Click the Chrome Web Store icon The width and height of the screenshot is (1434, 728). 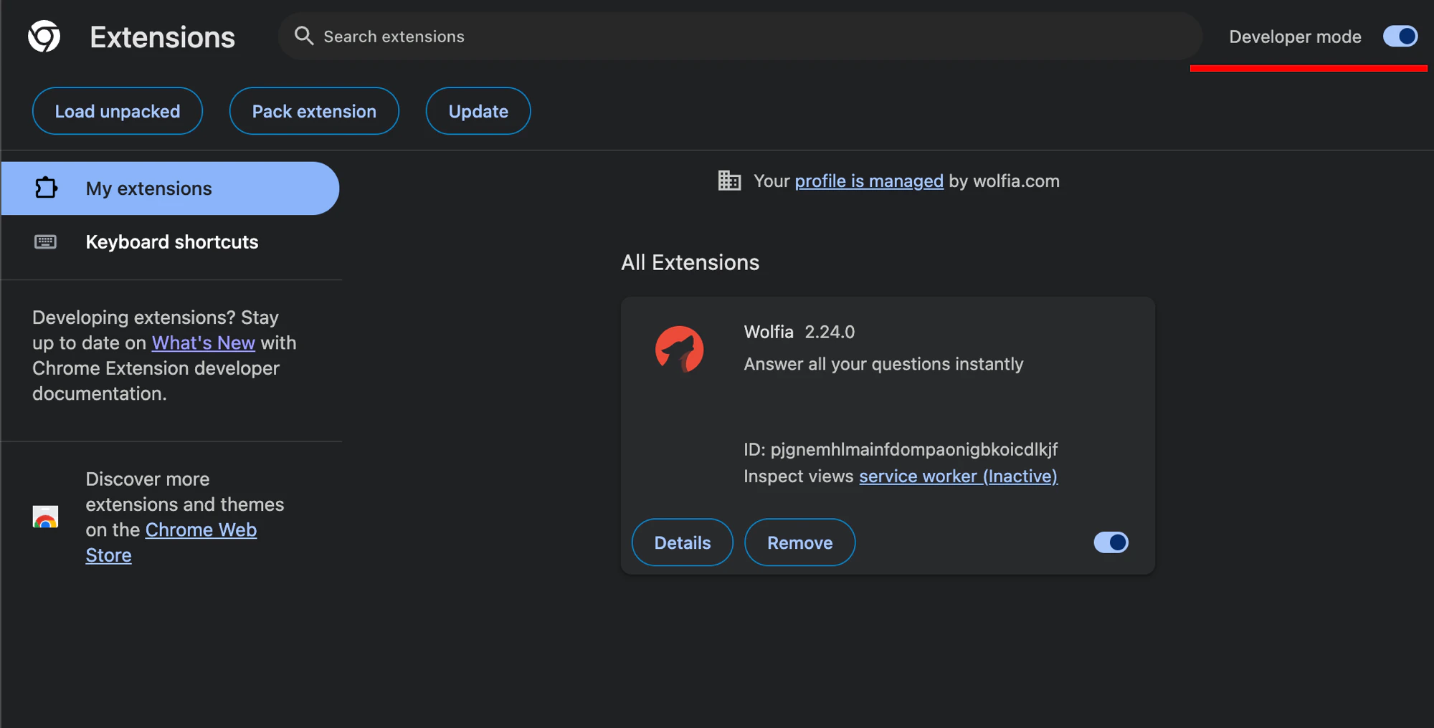pos(45,517)
